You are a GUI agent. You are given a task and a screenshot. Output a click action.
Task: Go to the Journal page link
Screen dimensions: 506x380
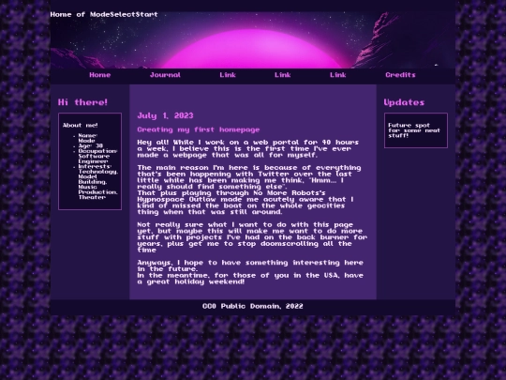click(x=165, y=75)
